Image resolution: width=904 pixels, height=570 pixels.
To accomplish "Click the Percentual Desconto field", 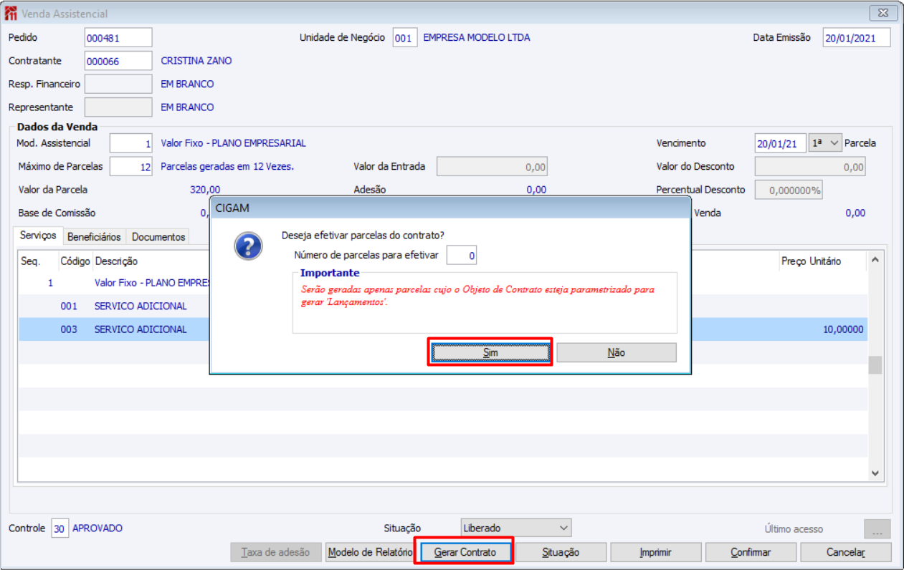I will (789, 190).
